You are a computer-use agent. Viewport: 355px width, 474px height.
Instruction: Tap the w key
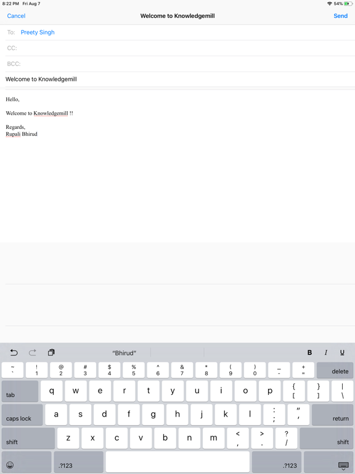point(76,391)
